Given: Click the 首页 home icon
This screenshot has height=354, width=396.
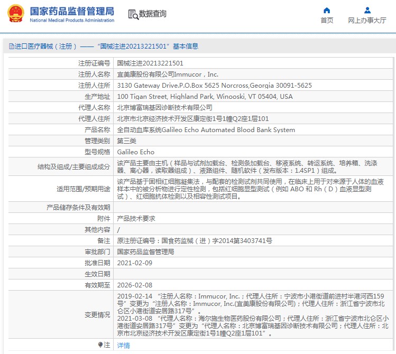Looking at the screenshot, I should (327, 11).
